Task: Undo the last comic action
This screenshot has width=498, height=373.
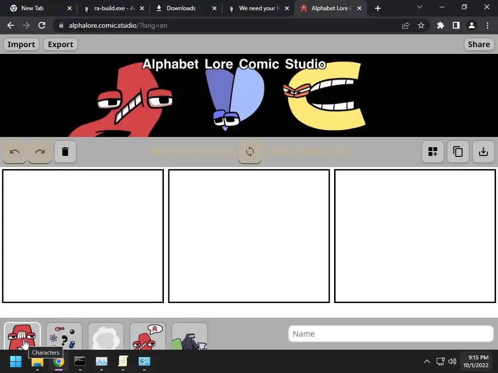Action: pyautogui.click(x=15, y=152)
